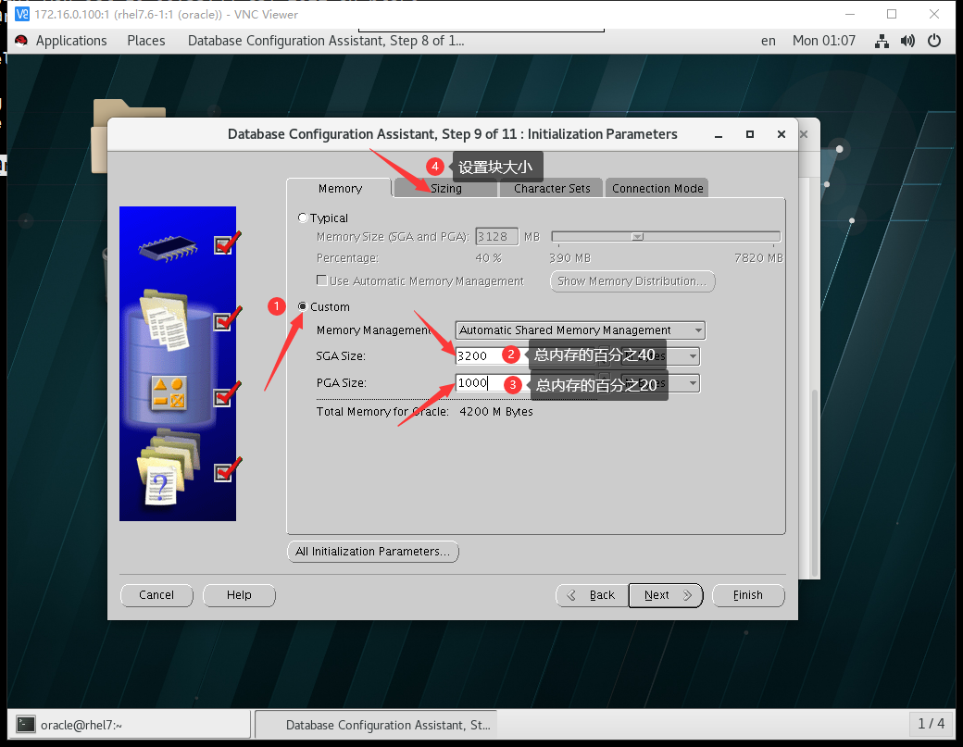The height and width of the screenshot is (747, 963).
Task: Open the volume speaker icon
Action: click(x=907, y=41)
